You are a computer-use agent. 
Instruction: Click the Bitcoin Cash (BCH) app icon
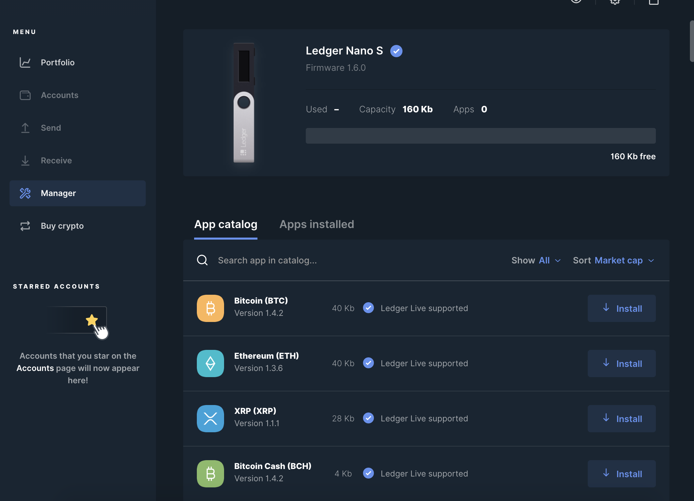point(210,474)
